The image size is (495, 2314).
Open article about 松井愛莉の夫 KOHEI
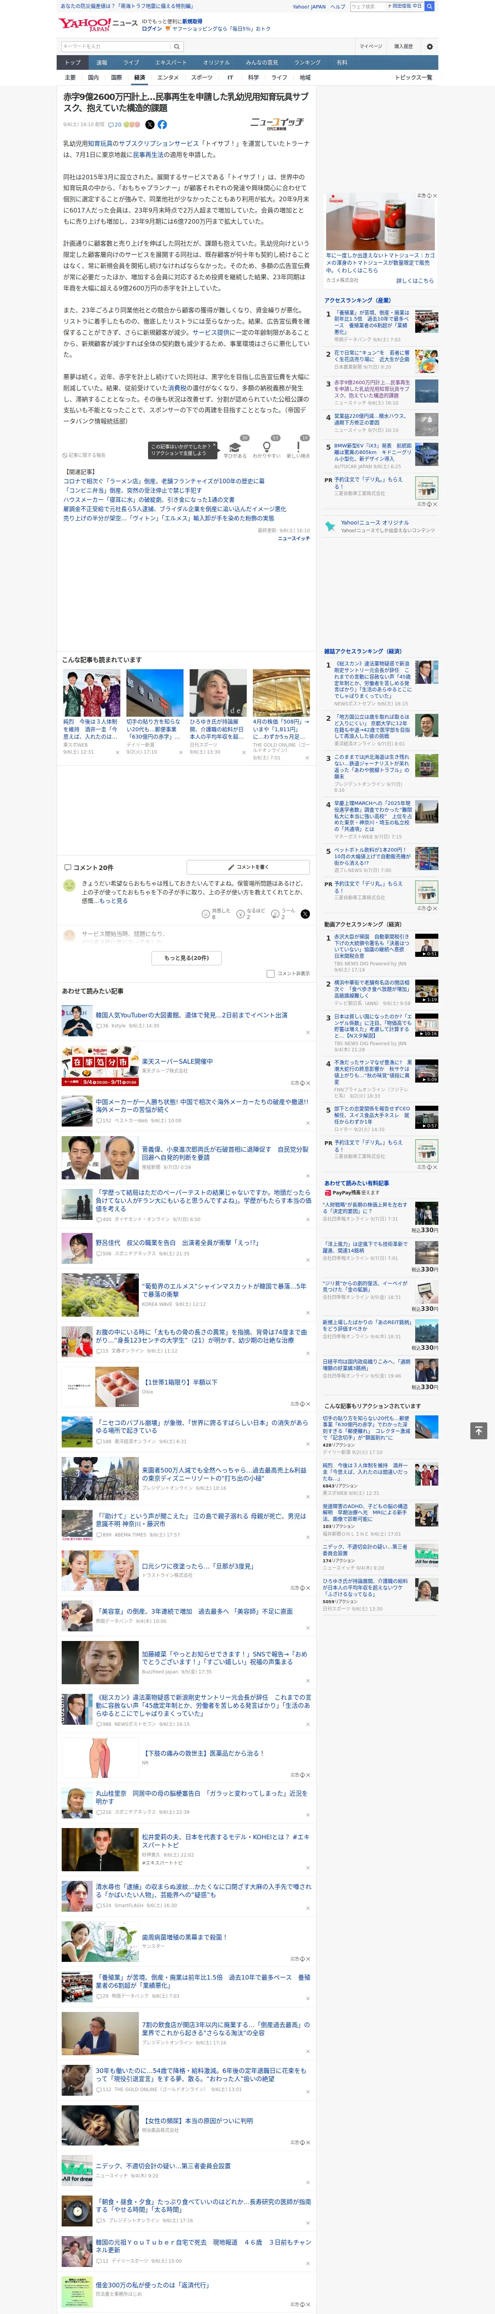pos(225,1841)
